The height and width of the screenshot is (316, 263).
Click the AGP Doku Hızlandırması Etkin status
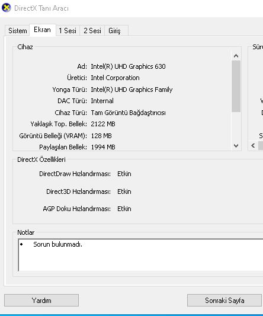[x=124, y=209]
